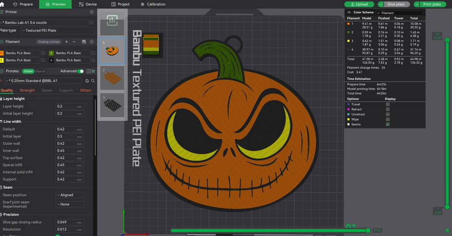Open the Print plate arrow dropdown
452x236 pixels.
pyautogui.click(x=417, y=4)
